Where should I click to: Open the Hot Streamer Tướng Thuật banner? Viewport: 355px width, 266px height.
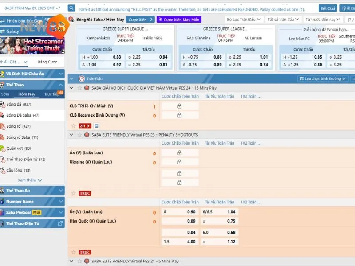pyautogui.click(x=32, y=45)
